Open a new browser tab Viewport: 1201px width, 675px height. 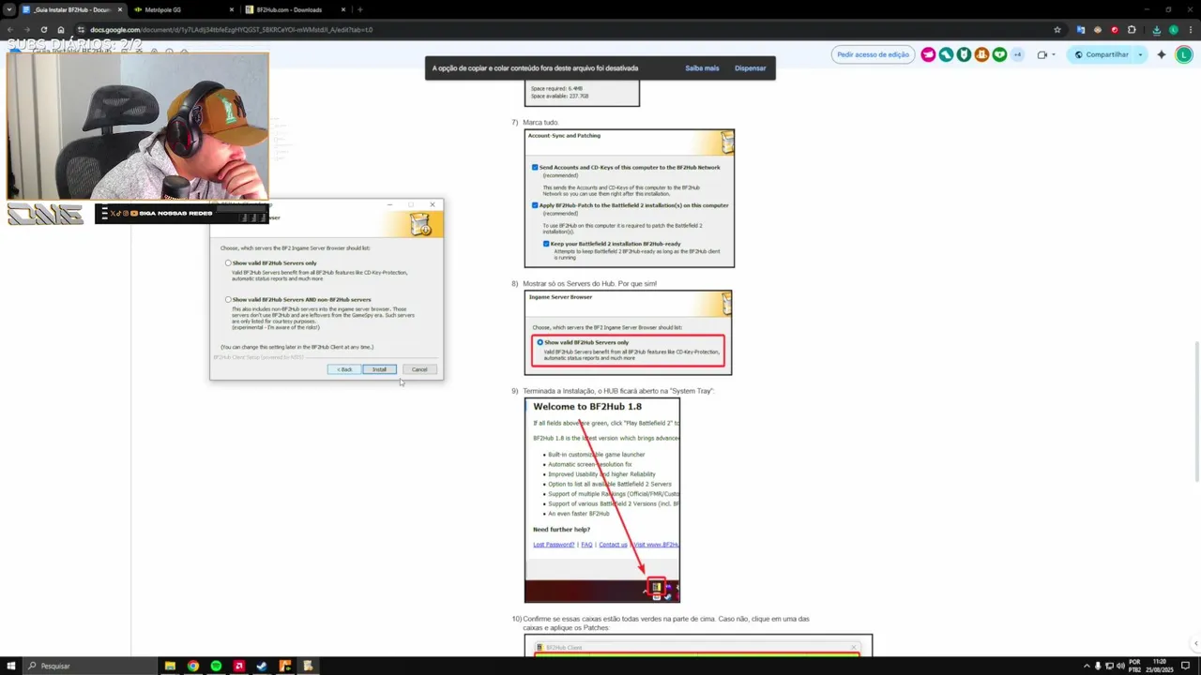click(359, 9)
